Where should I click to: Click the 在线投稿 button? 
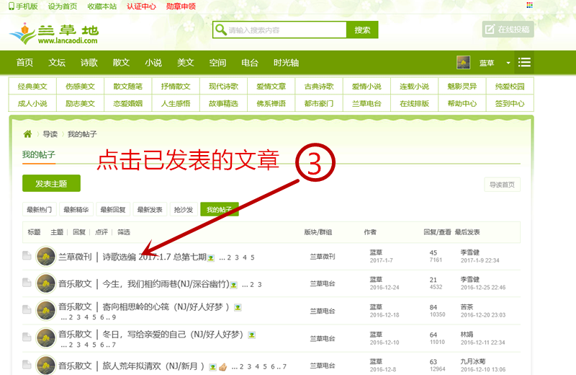(x=508, y=30)
